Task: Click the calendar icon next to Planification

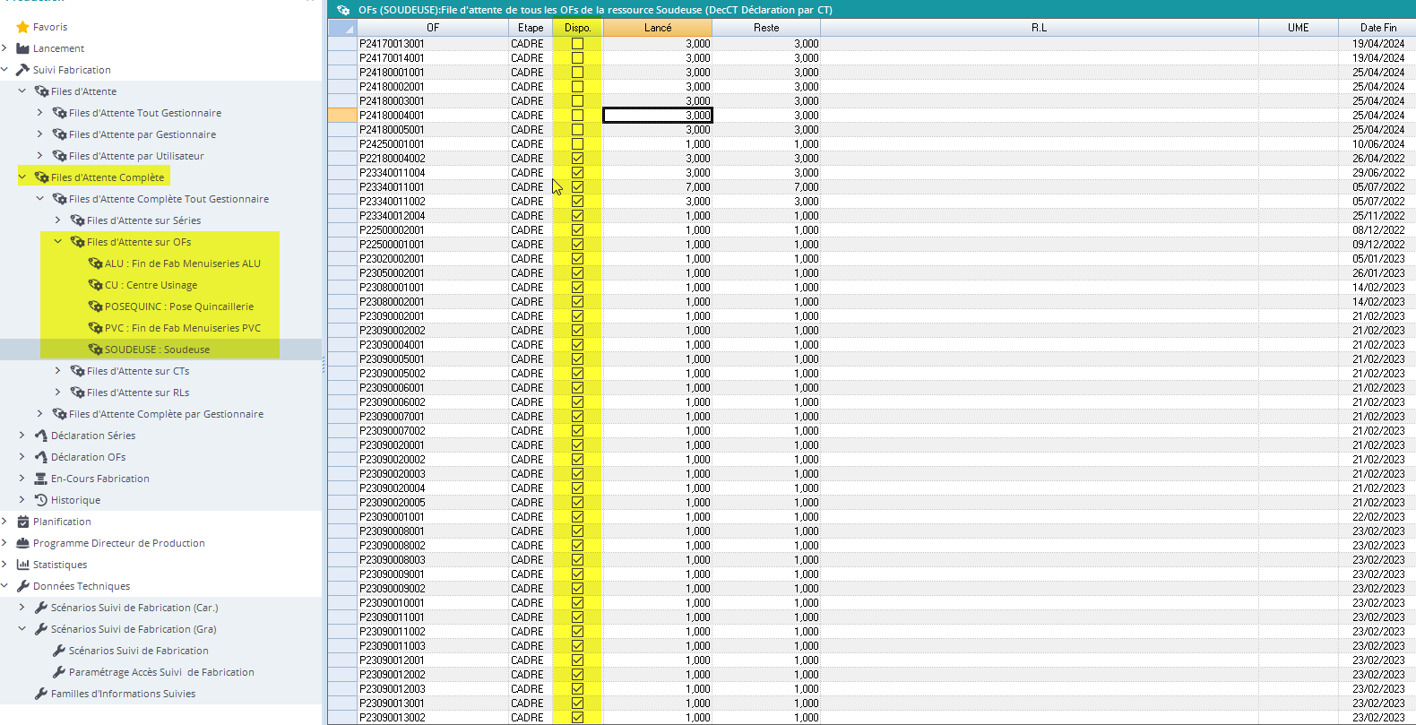Action: [22, 522]
